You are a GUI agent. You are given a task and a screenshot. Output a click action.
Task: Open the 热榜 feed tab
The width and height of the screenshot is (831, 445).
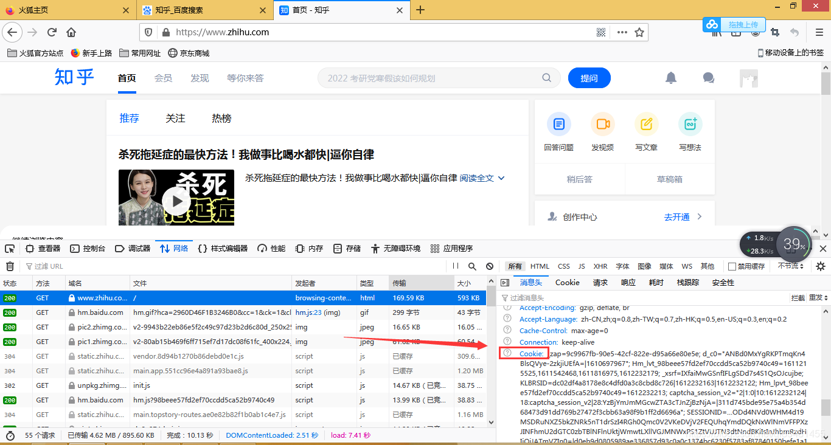point(221,118)
